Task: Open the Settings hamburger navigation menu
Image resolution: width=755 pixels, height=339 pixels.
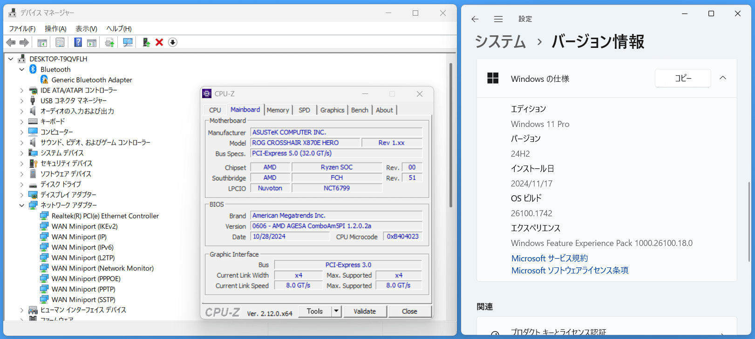Action: pos(498,19)
